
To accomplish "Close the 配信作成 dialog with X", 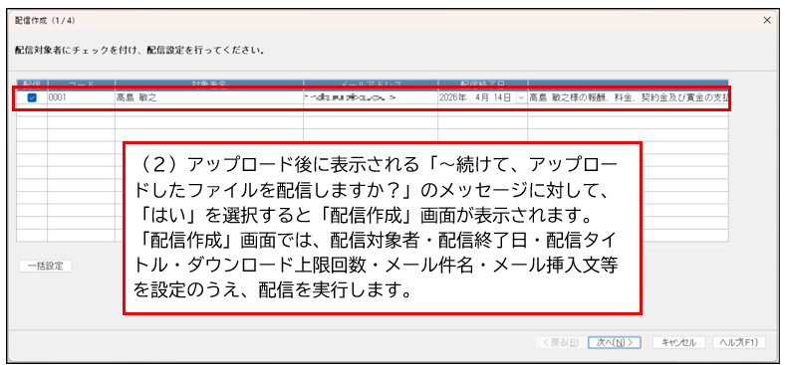I will coord(767,21).
